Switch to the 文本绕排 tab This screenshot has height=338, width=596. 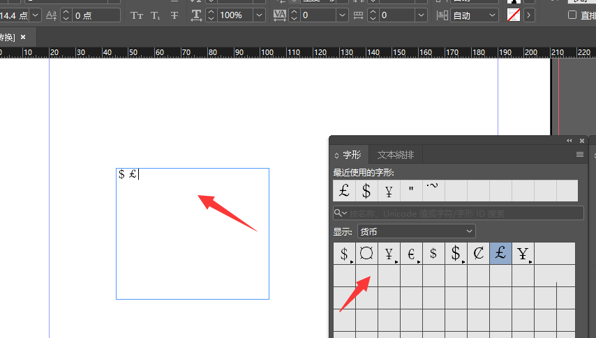[395, 155]
